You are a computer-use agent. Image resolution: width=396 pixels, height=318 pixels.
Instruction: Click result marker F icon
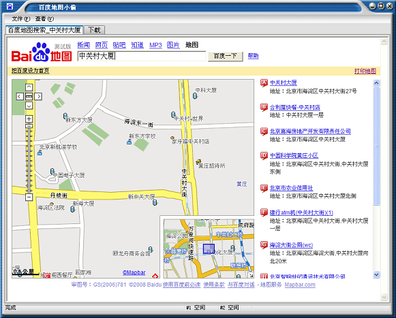tap(264, 212)
